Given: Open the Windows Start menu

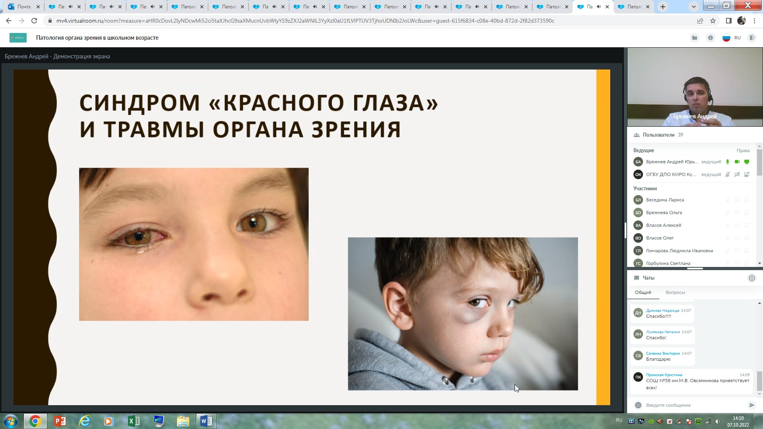Looking at the screenshot, I should pos(11,421).
